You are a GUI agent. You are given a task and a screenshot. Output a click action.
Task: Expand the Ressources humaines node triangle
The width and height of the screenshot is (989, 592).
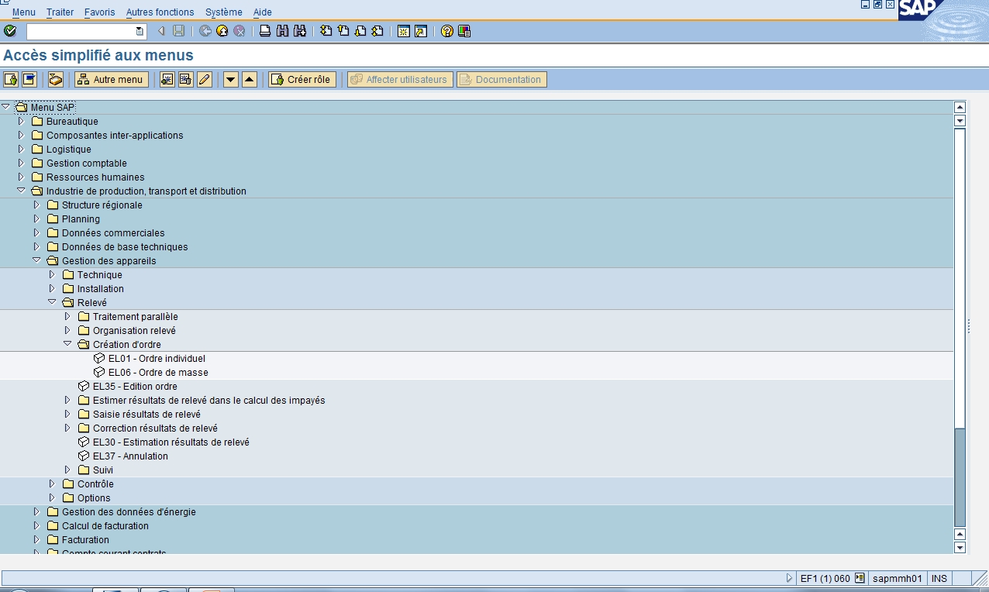pos(21,177)
